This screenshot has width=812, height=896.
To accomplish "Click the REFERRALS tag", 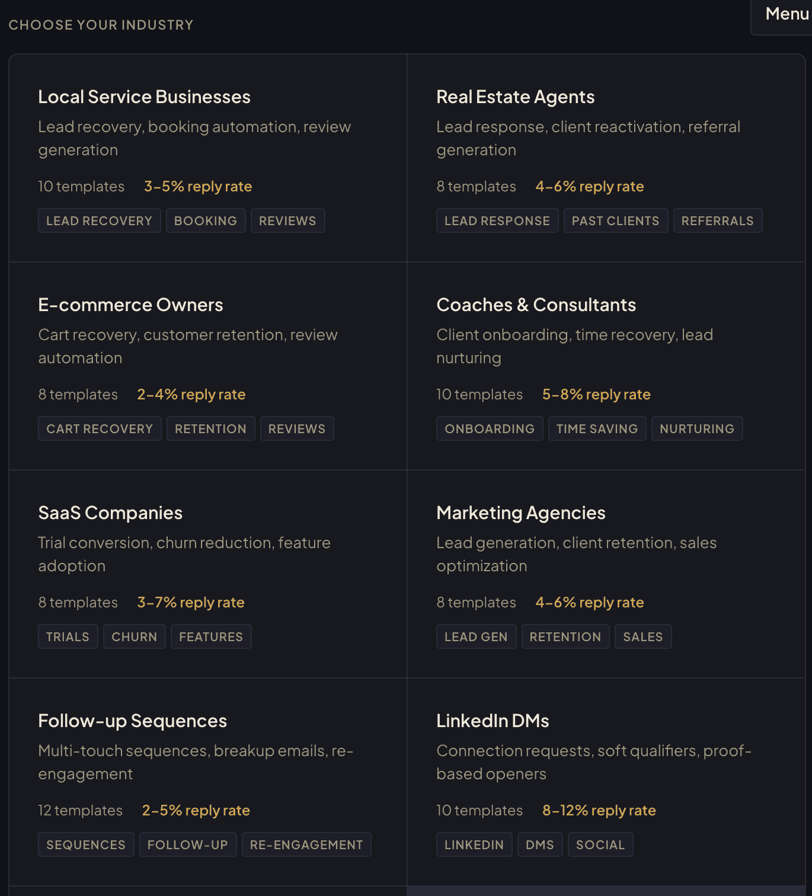I will 717,221.
